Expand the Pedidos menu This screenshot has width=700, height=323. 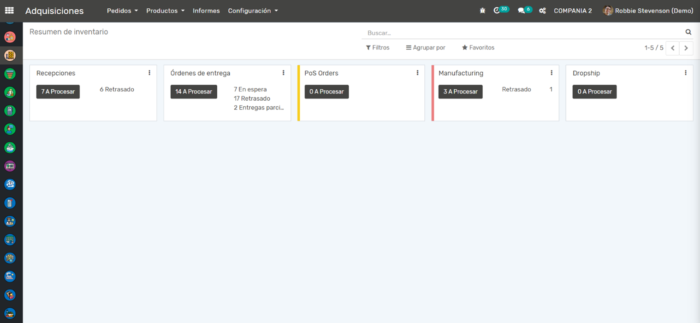(x=122, y=11)
